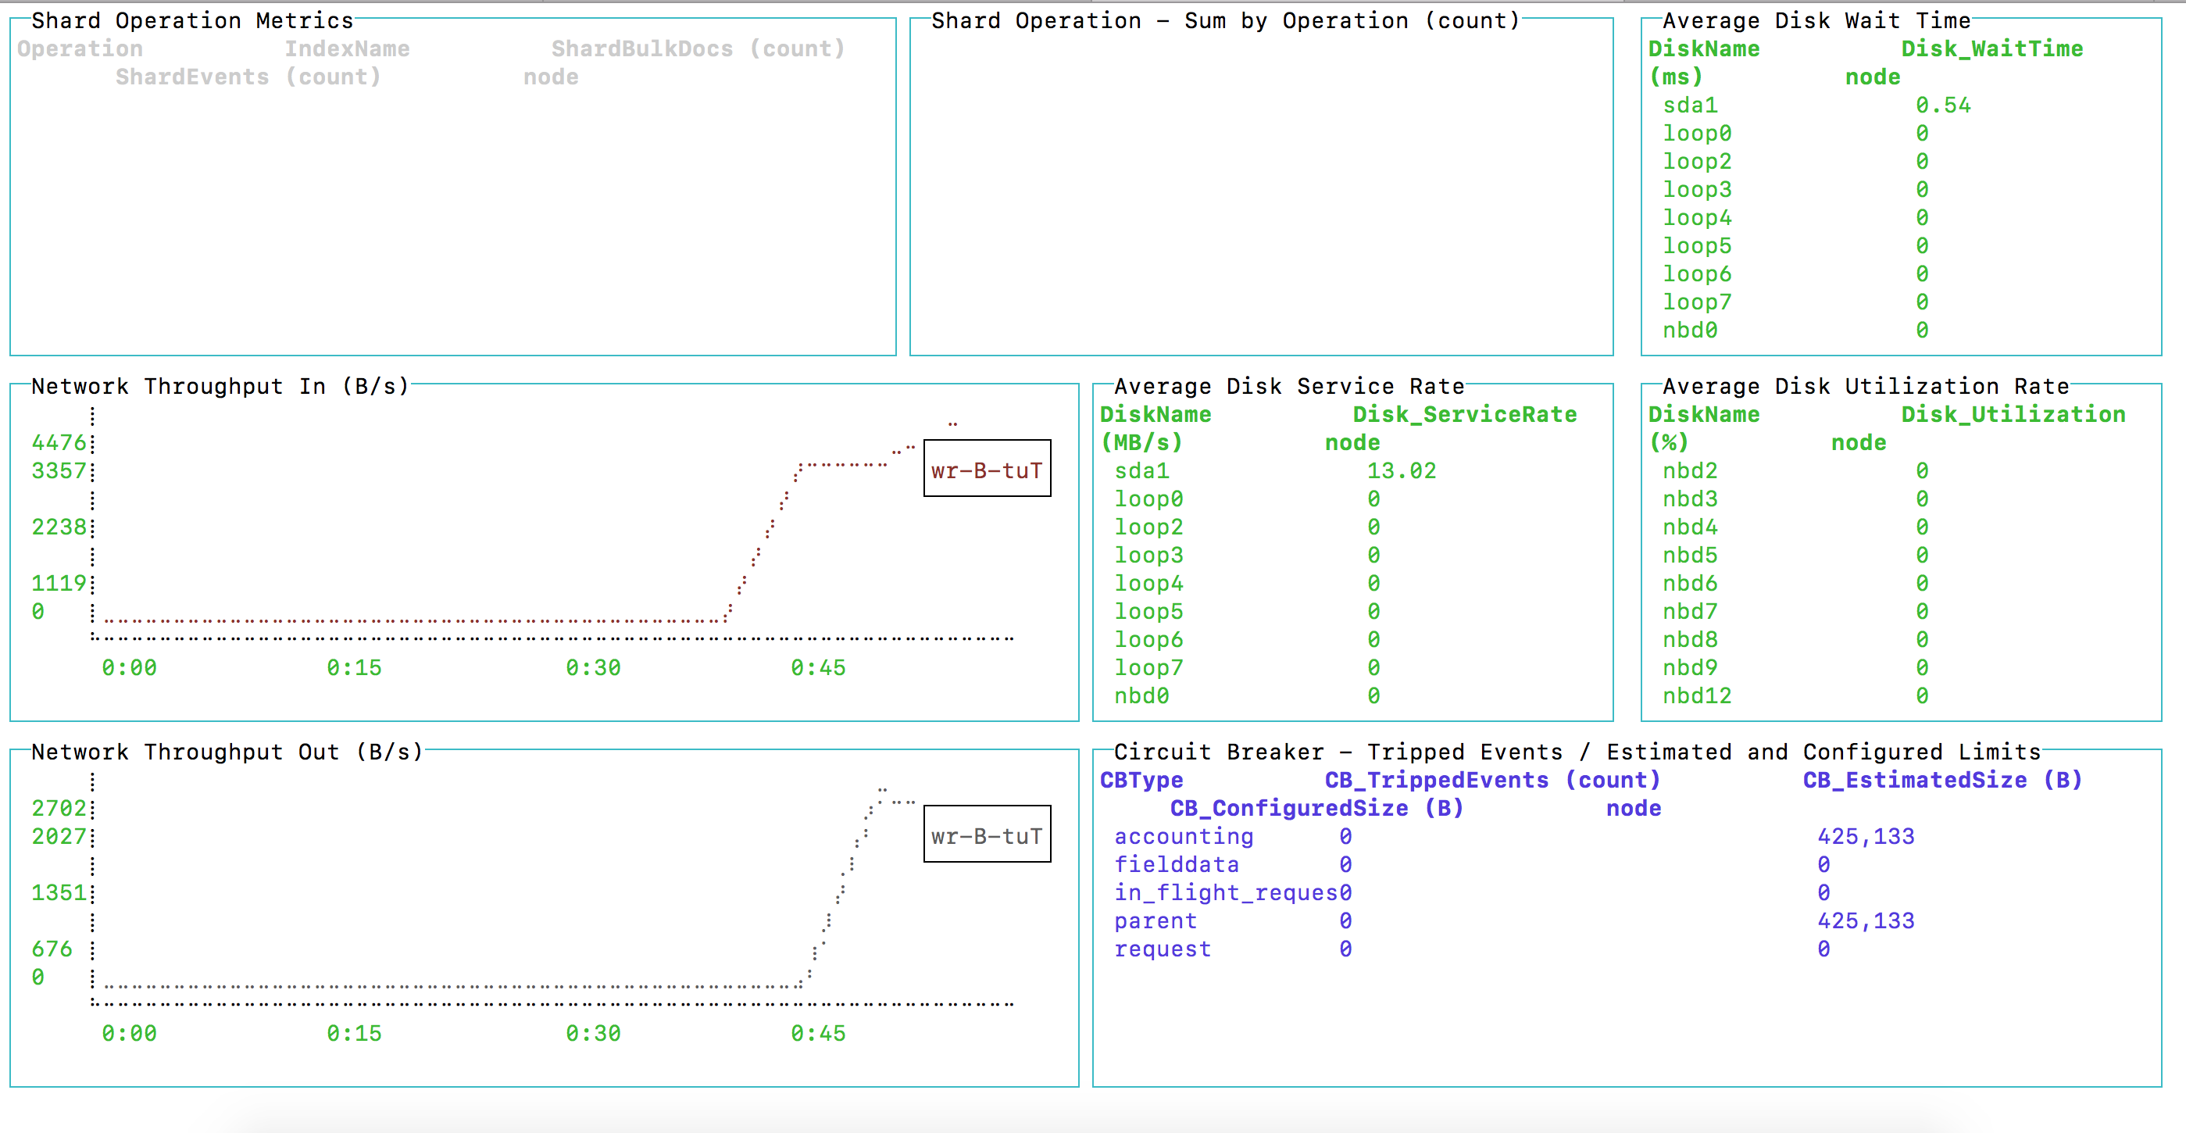The width and height of the screenshot is (2186, 1133).
Task: Select the wr-B-tuT legend in Network Out
Action: (986, 836)
